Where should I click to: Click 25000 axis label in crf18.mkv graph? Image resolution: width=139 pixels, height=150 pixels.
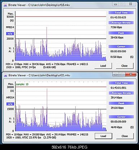[x=10, y=39]
